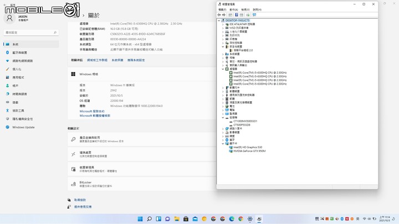Viewport: 399px width, 224px height.
Task: Click the scan for hardware changes monitor icon
Action: coord(254,15)
